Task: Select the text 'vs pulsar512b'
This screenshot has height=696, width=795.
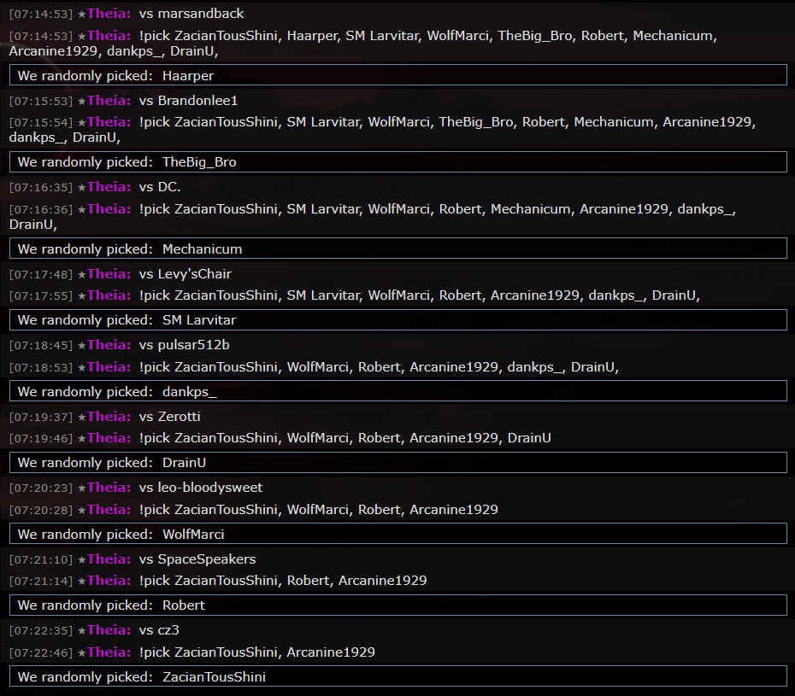Action: pyautogui.click(x=184, y=345)
